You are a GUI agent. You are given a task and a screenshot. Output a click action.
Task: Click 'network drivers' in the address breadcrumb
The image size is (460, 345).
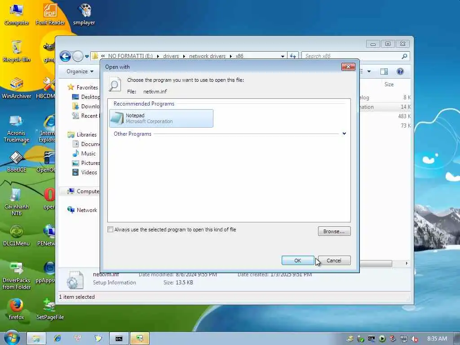pyautogui.click(x=208, y=56)
